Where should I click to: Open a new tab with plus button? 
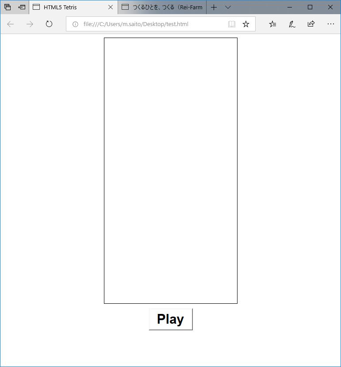pyautogui.click(x=214, y=7)
